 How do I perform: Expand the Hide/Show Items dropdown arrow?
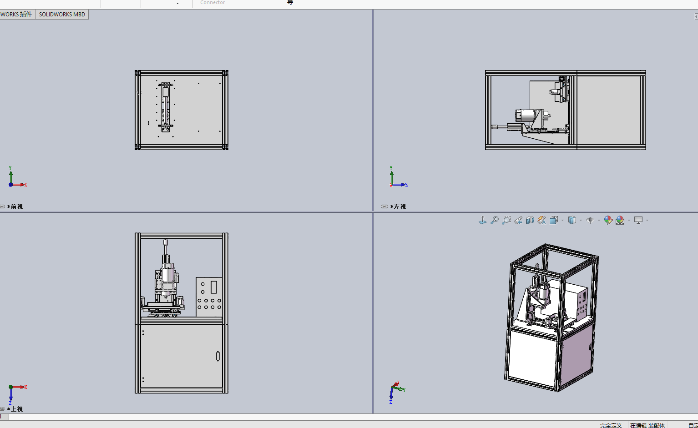(599, 221)
